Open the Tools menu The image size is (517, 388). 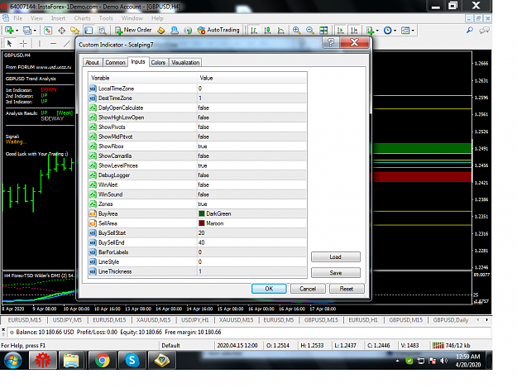pyautogui.click(x=106, y=18)
